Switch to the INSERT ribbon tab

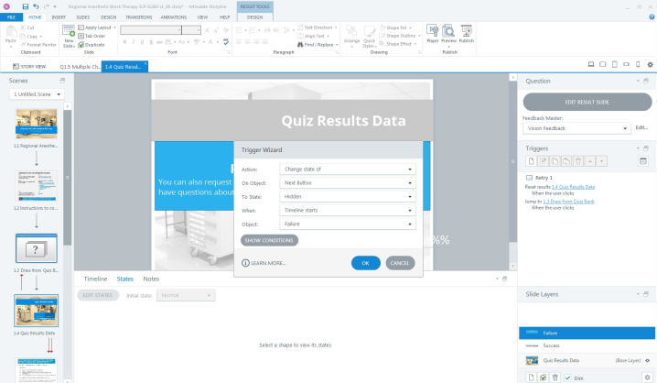coord(59,17)
